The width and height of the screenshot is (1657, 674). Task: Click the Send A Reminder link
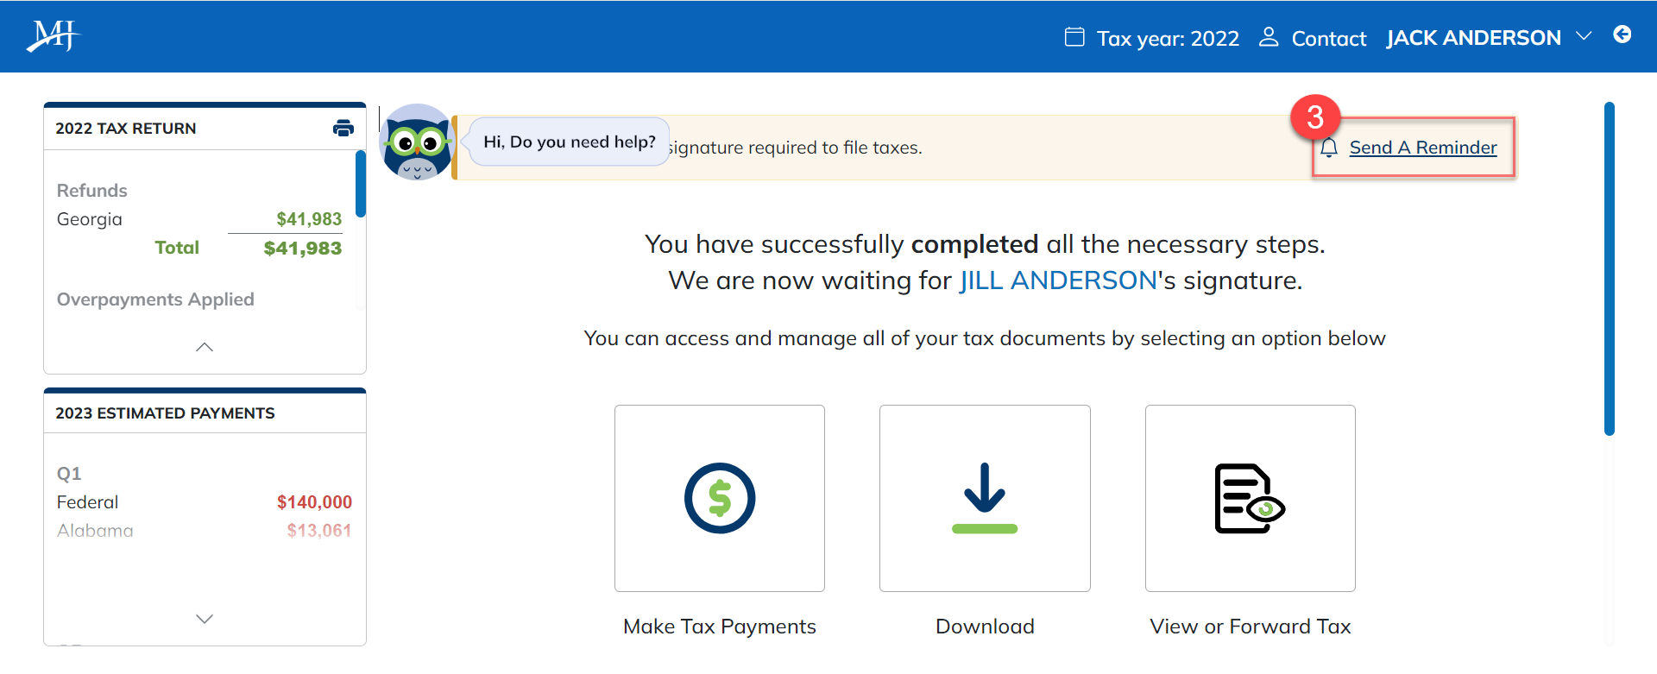coord(1422,148)
